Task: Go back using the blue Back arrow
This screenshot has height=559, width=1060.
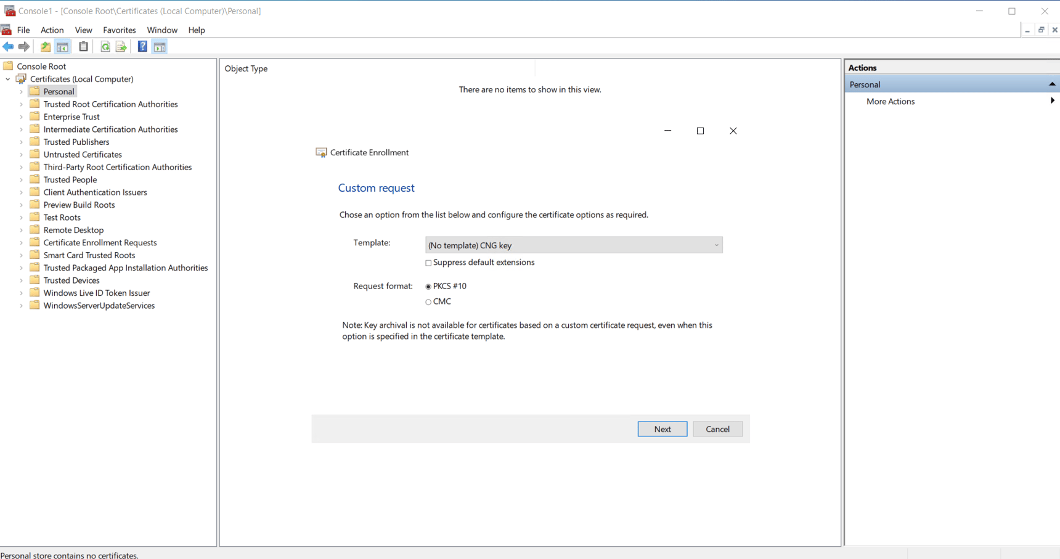Action: [x=8, y=47]
